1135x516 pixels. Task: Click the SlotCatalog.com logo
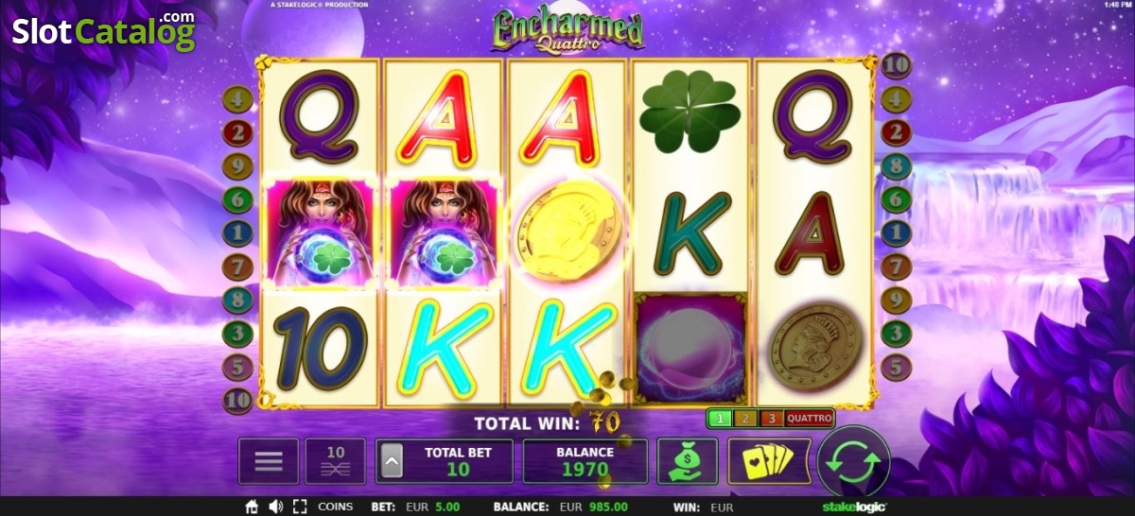(104, 30)
